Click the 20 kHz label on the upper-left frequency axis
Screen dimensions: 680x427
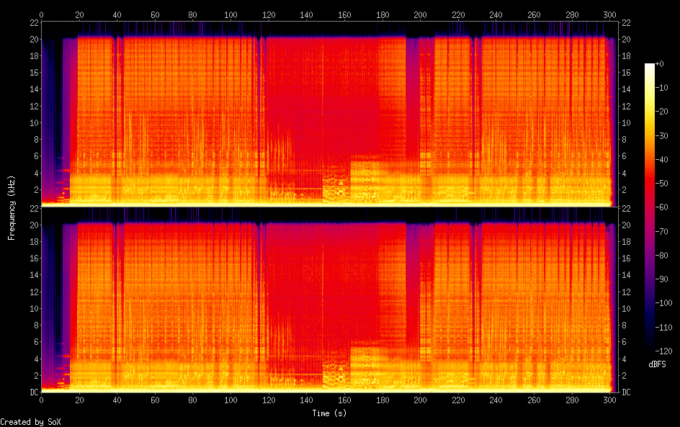[x=32, y=38]
